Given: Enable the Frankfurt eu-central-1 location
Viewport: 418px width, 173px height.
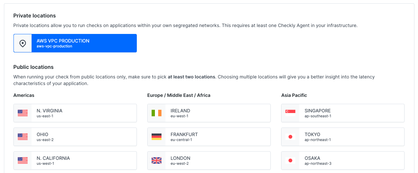Looking at the screenshot, I should click(x=218, y=137).
